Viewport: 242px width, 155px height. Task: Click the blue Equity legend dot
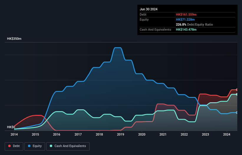29,146
